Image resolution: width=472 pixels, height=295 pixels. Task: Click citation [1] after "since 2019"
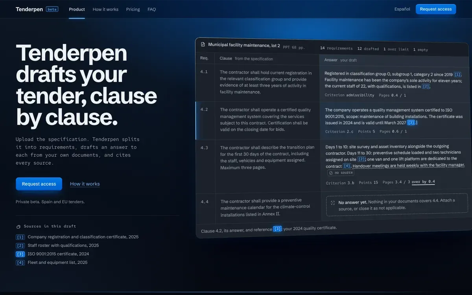pos(457,74)
